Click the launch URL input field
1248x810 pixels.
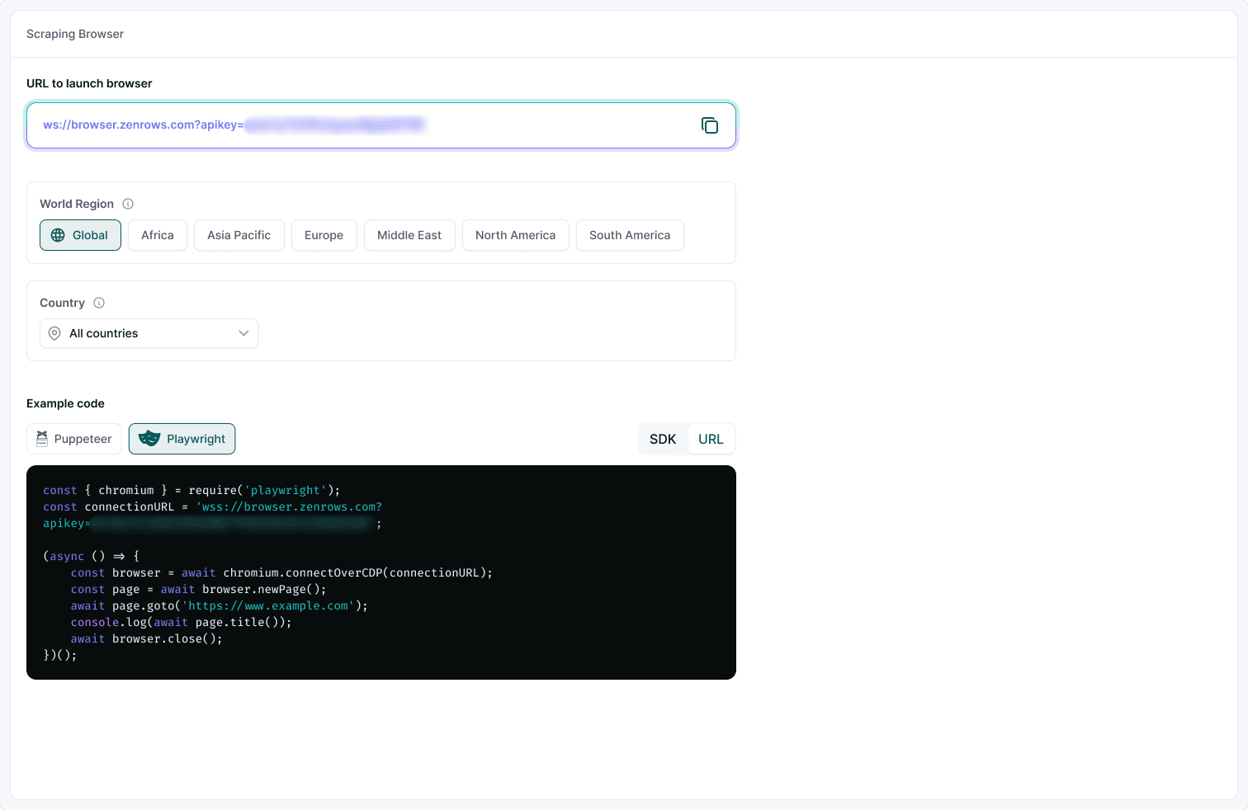coord(381,125)
